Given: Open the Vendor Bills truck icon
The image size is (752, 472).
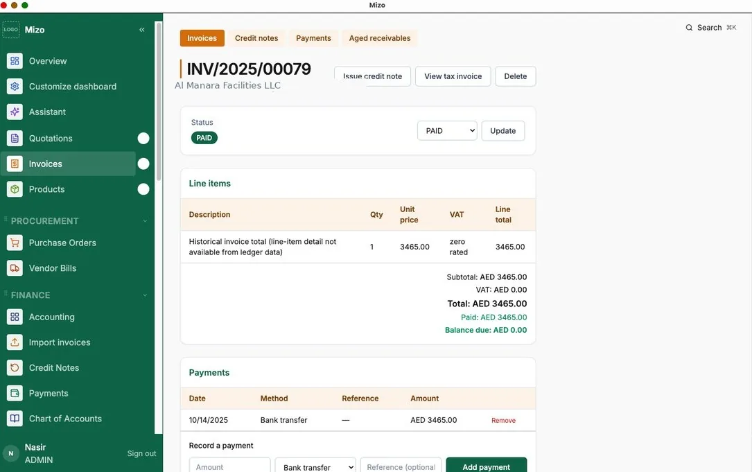Looking at the screenshot, I should point(15,268).
